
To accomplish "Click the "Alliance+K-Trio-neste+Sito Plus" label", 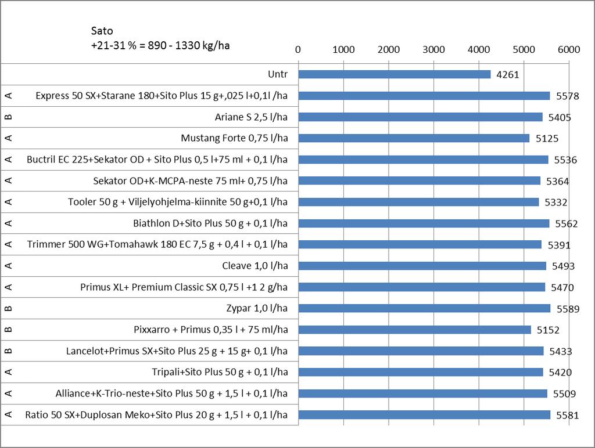I will tap(124, 393).
